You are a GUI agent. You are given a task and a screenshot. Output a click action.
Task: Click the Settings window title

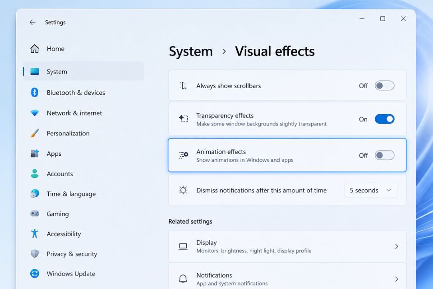pos(55,22)
